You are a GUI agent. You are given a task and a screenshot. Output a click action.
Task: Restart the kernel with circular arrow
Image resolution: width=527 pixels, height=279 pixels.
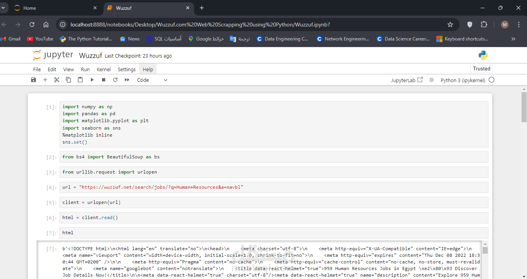115,80
